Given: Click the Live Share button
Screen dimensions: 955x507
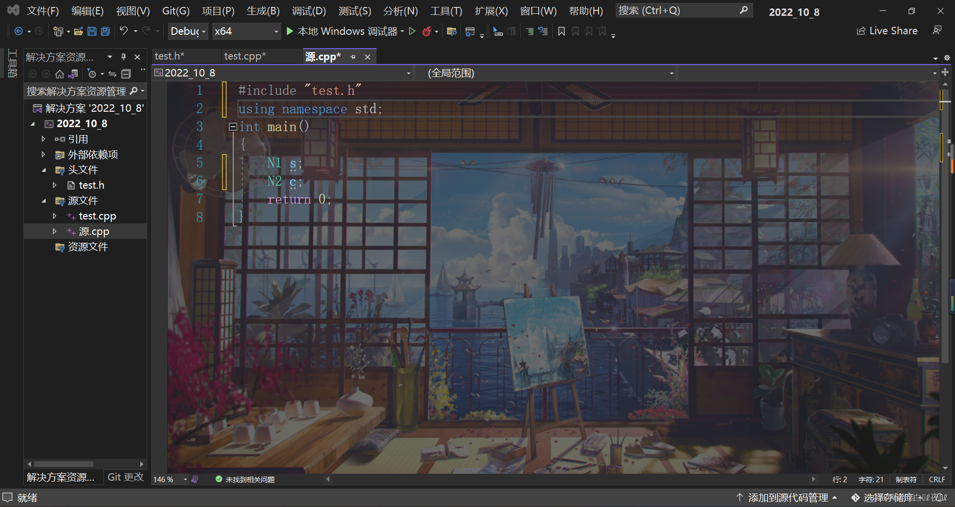Looking at the screenshot, I should [x=887, y=31].
